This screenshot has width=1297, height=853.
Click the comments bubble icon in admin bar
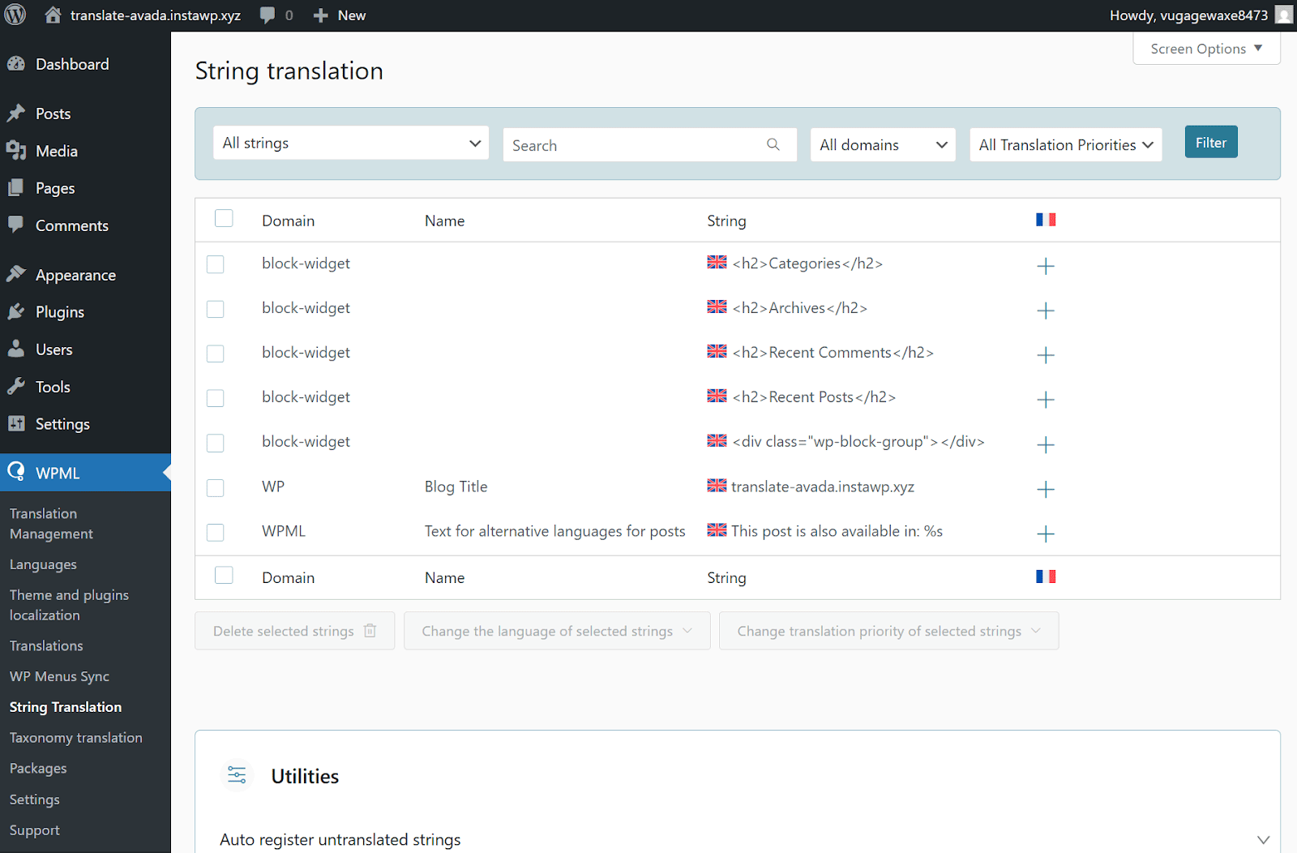pyautogui.click(x=268, y=15)
